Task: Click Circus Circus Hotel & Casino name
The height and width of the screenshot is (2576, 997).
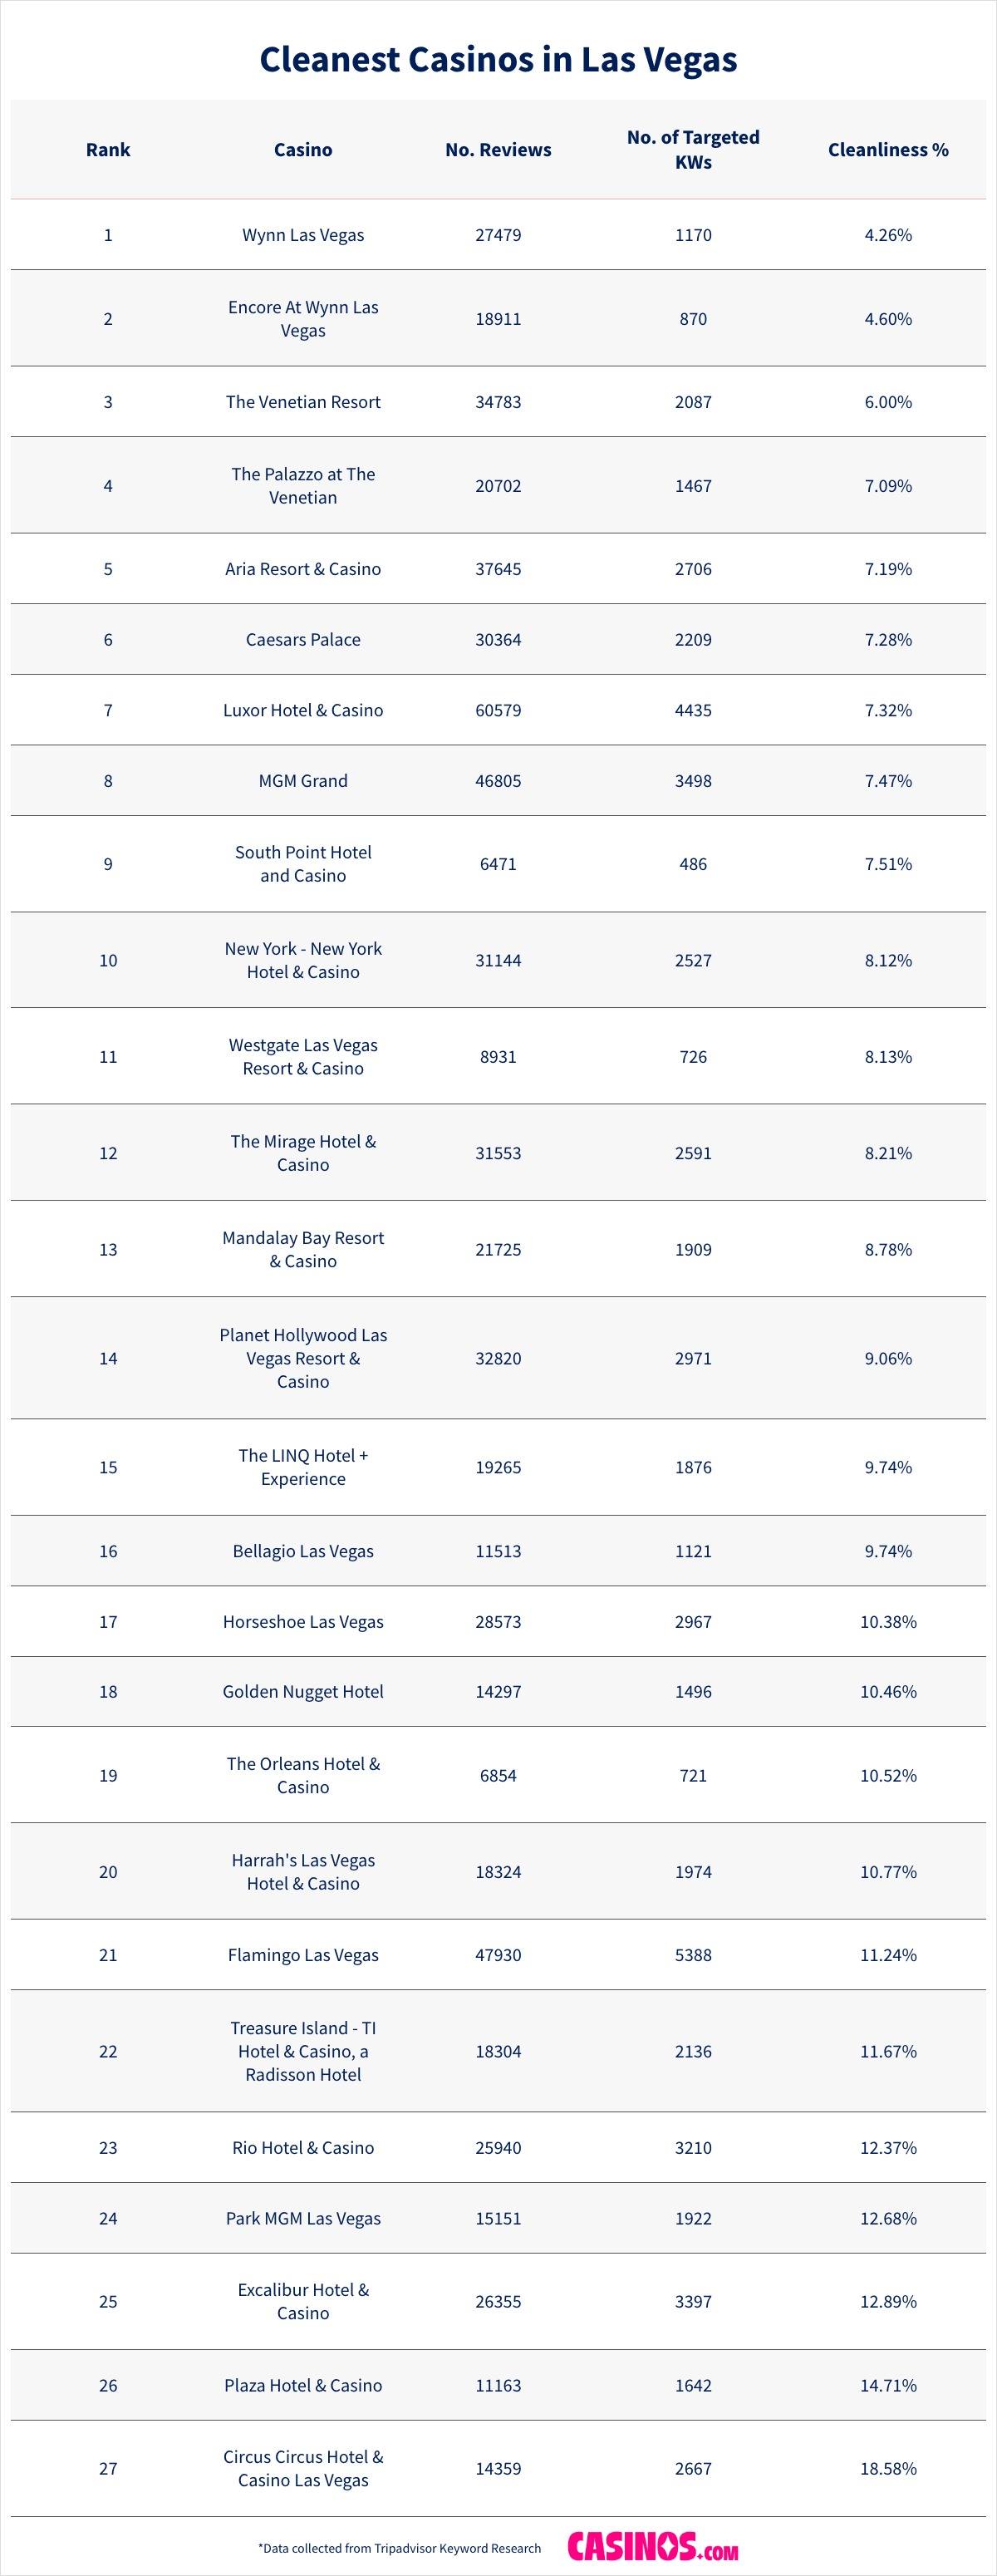Action: (x=303, y=2468)
